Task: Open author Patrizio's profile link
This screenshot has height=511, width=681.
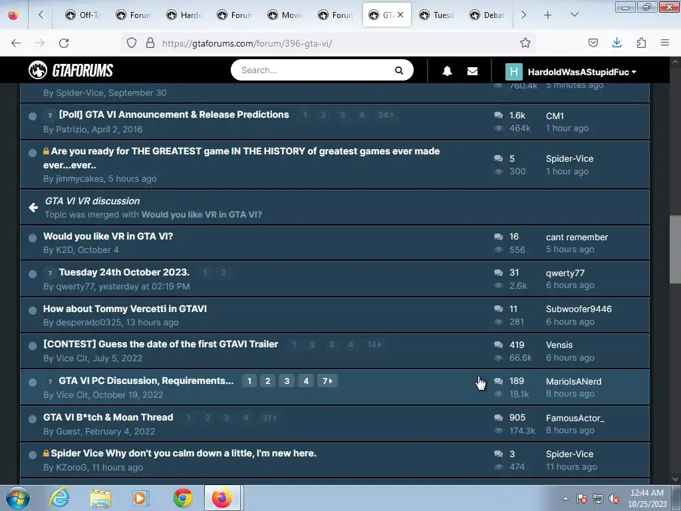Action: point(72,130)
